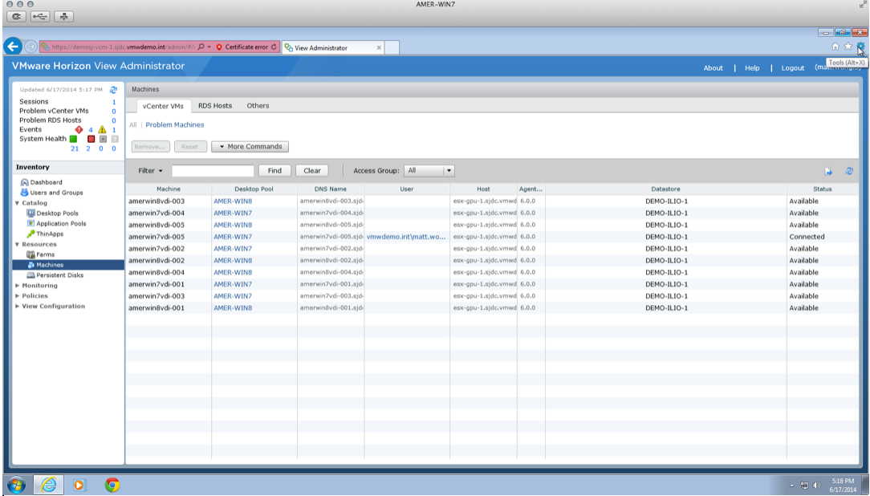
Task: Click the page refresh icon in address bar
Action: click(274, 47)
